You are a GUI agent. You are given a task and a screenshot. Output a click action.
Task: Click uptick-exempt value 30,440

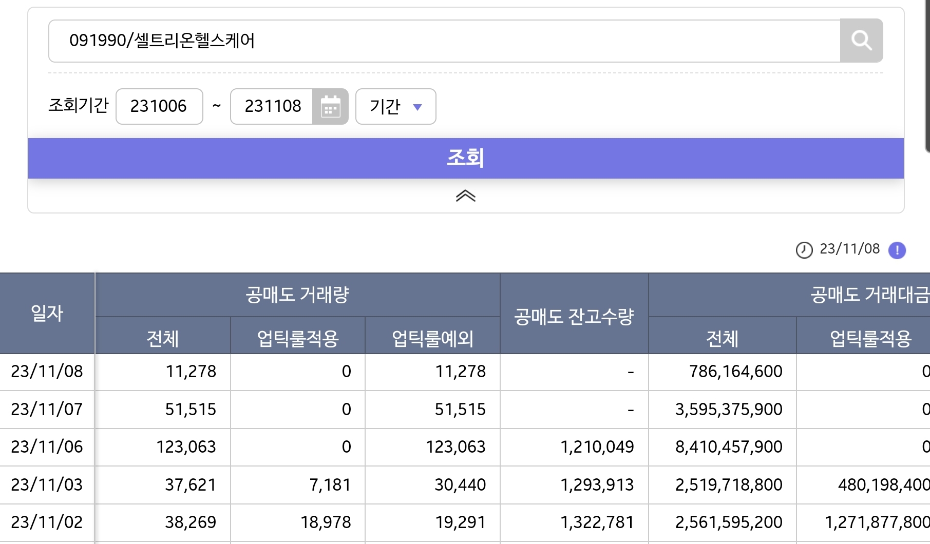[460, 485]
